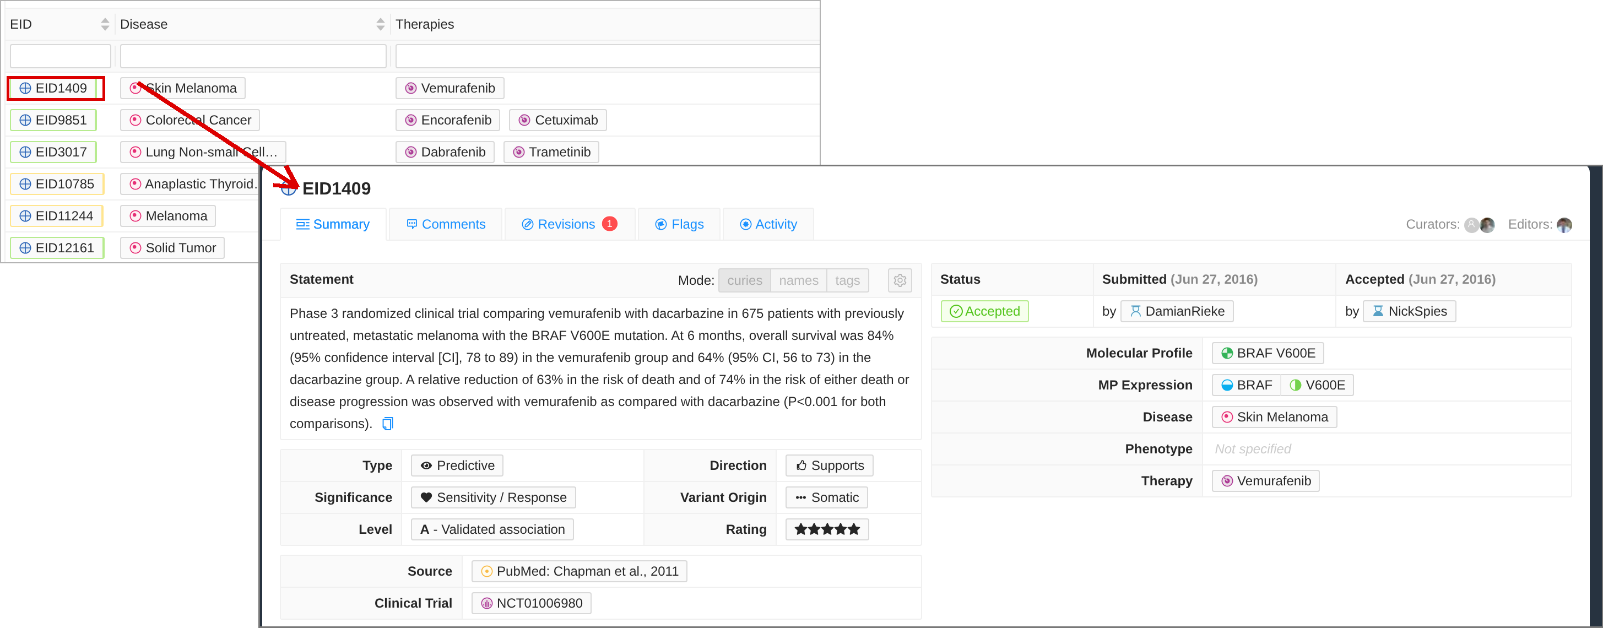Click the Therapies filter input field
Image resolution: width=1603 pixels, height=628 pixels.
608,56
